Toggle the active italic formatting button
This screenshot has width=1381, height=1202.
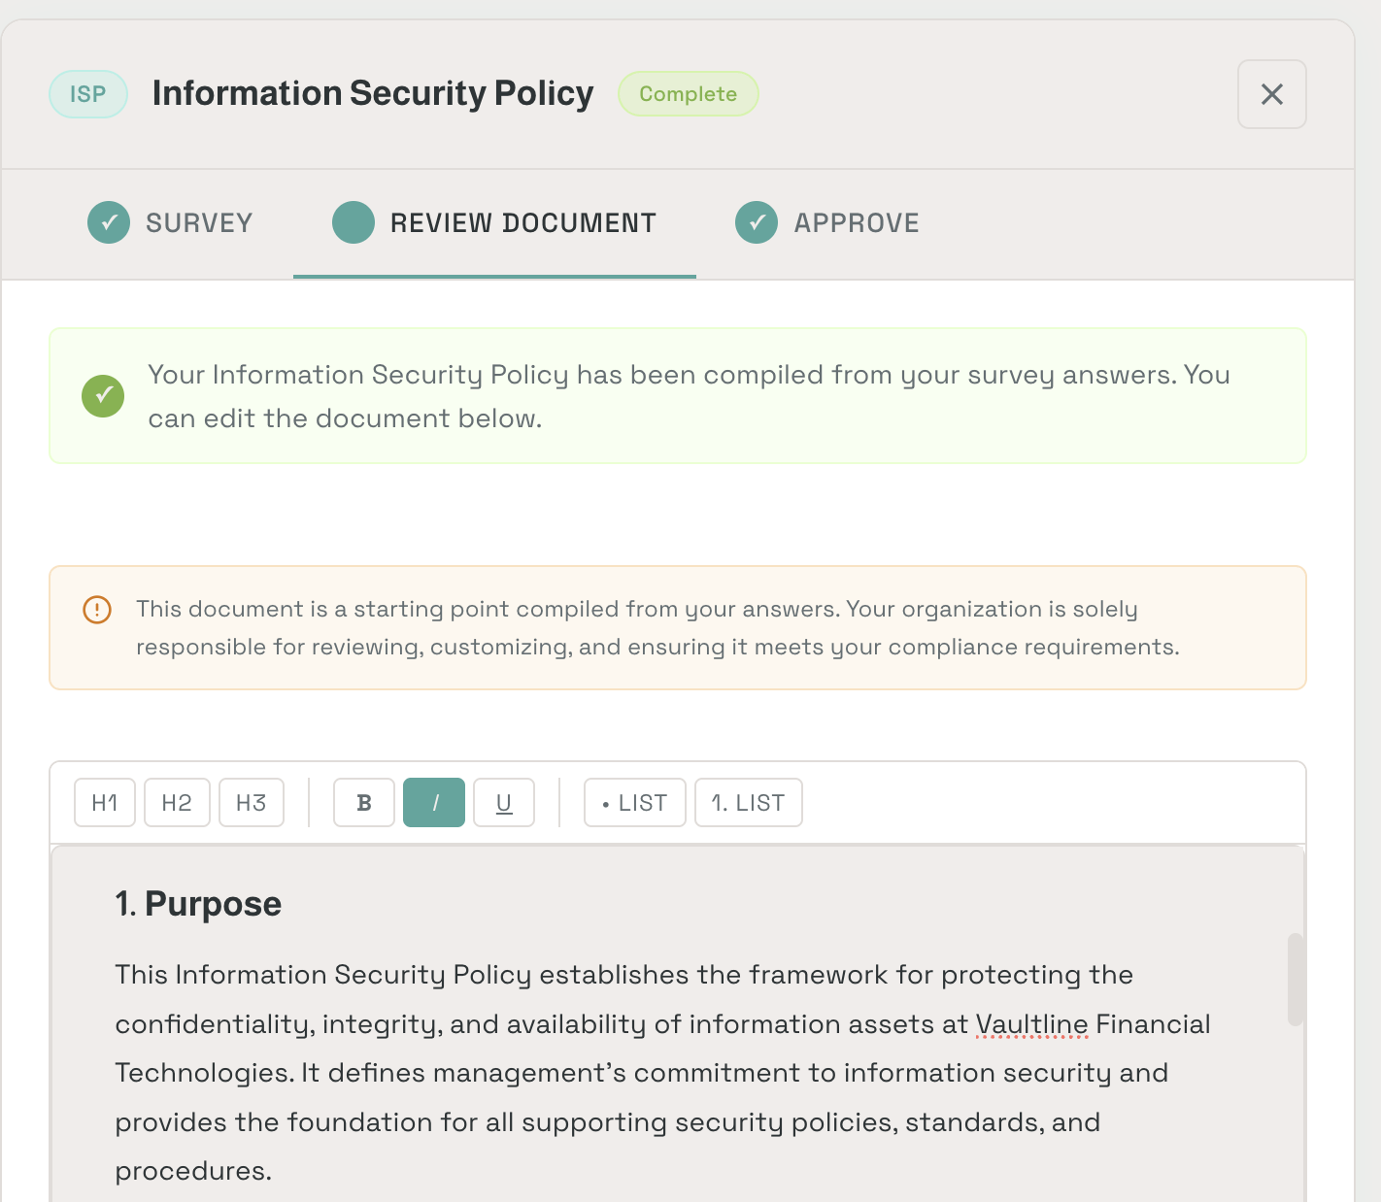pos(434,803)
